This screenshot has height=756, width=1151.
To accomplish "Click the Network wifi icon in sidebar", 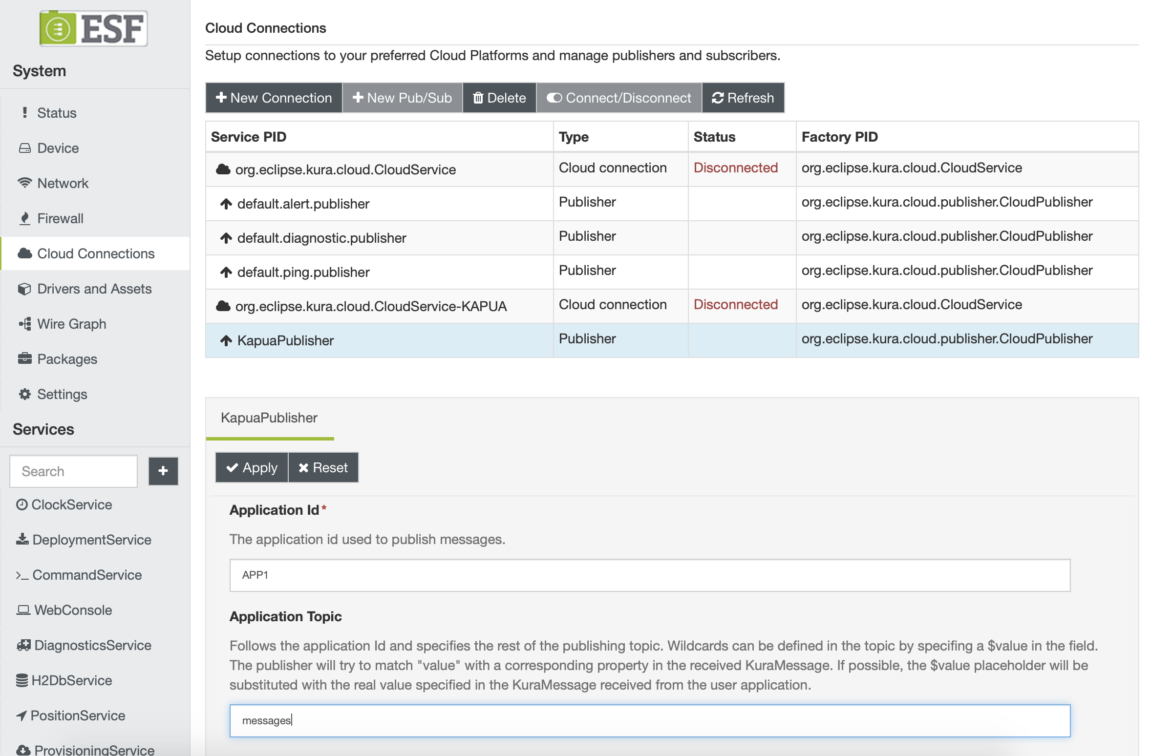I will tap(24, 183).
